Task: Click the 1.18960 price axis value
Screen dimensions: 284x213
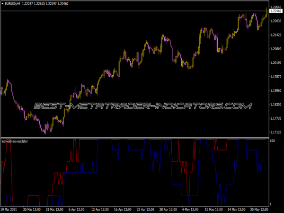Action: (275, 90)
